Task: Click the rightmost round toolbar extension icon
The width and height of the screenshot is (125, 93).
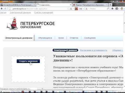Action: pos(122,9)
